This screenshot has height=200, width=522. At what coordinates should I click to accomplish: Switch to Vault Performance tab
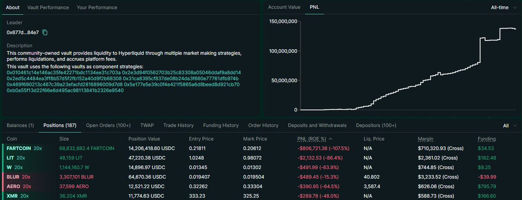pyautogui.click(x=48, y=7)
